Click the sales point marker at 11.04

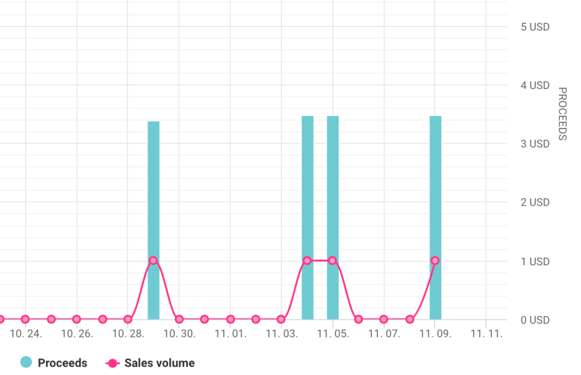click(306, 261)
